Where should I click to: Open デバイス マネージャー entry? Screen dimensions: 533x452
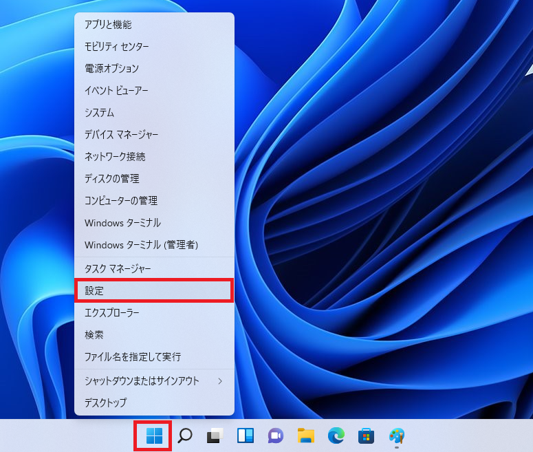(x=154, y=135)
